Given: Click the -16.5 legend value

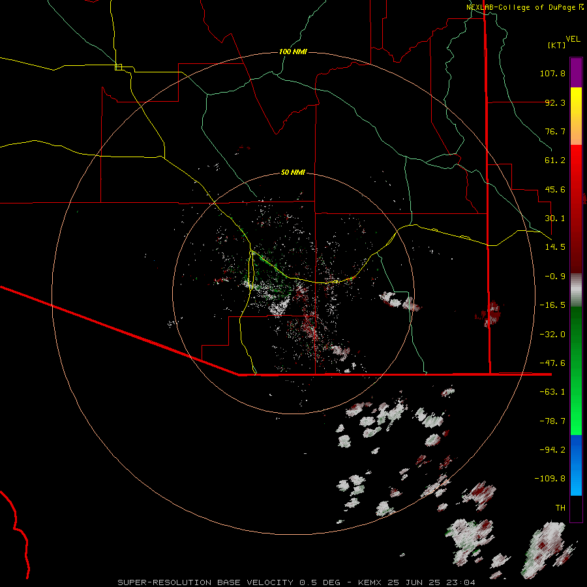Looking at the screenshot, I should click(x=552, y=305).
